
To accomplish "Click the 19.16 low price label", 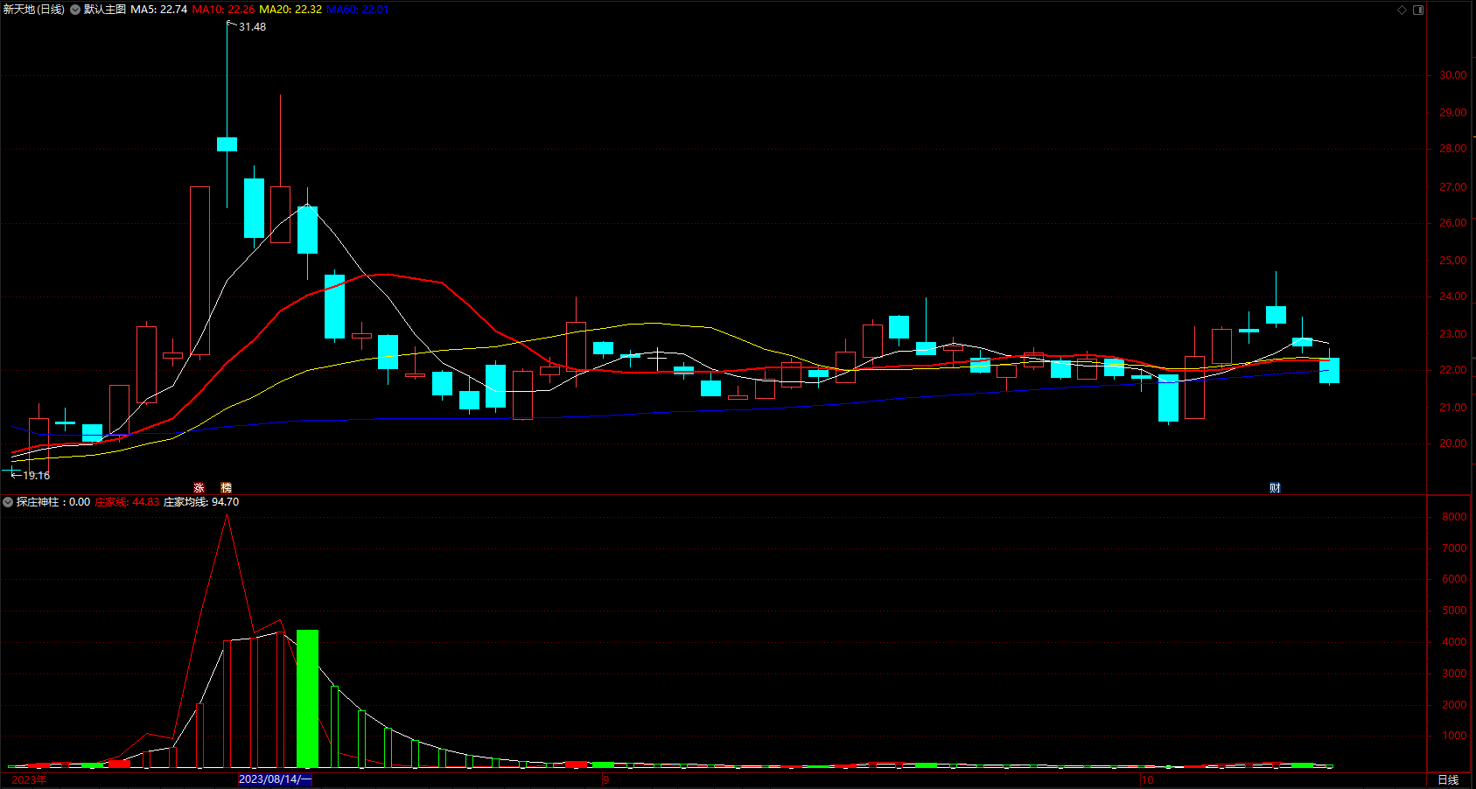I will click(x=37, y=476).
